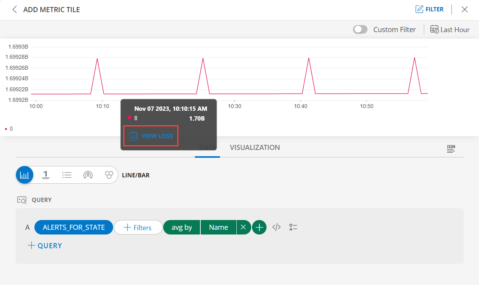Click the legend settings icon beside code editor

pos(293,227)
